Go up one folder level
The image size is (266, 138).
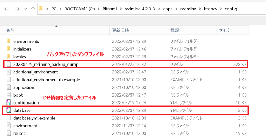(x=33, y=9)
